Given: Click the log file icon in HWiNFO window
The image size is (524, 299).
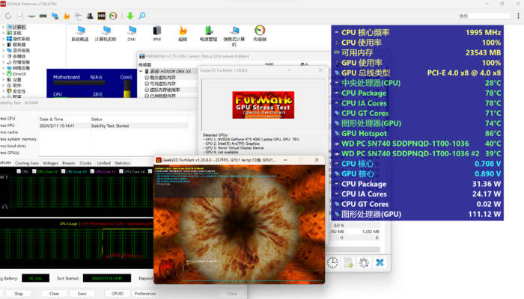Looking at the screenshot, I should [349, 262].
